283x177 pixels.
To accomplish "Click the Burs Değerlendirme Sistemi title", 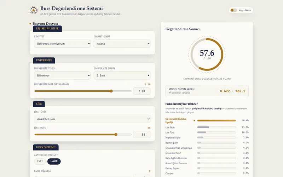I will 71,8.
